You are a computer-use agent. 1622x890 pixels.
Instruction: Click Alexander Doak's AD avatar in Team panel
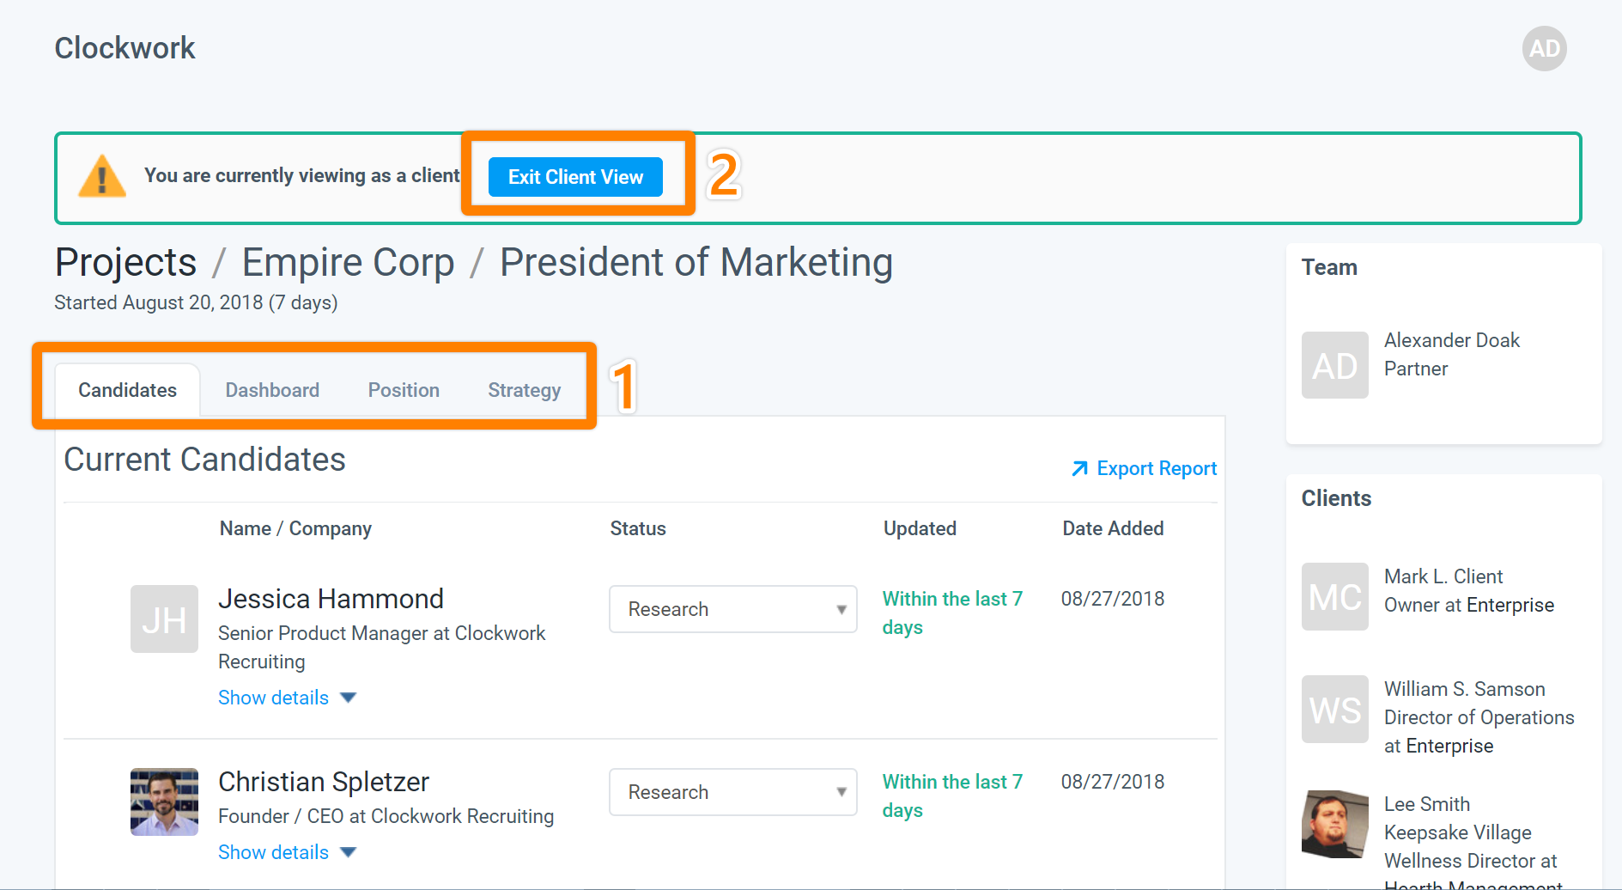1334,364
